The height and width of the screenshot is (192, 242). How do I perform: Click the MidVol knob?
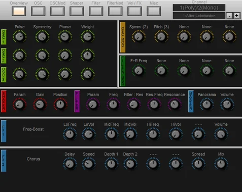pyautogui.click(x=130, y=134)
